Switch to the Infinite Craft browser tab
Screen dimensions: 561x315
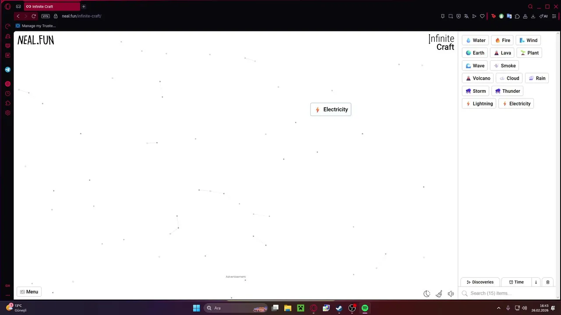[x=51, y=7]
